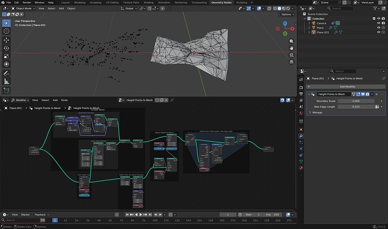This screenshot has height=229, width=388.
Task: Open the Edit menu in top bar
Action: [16, 2]
